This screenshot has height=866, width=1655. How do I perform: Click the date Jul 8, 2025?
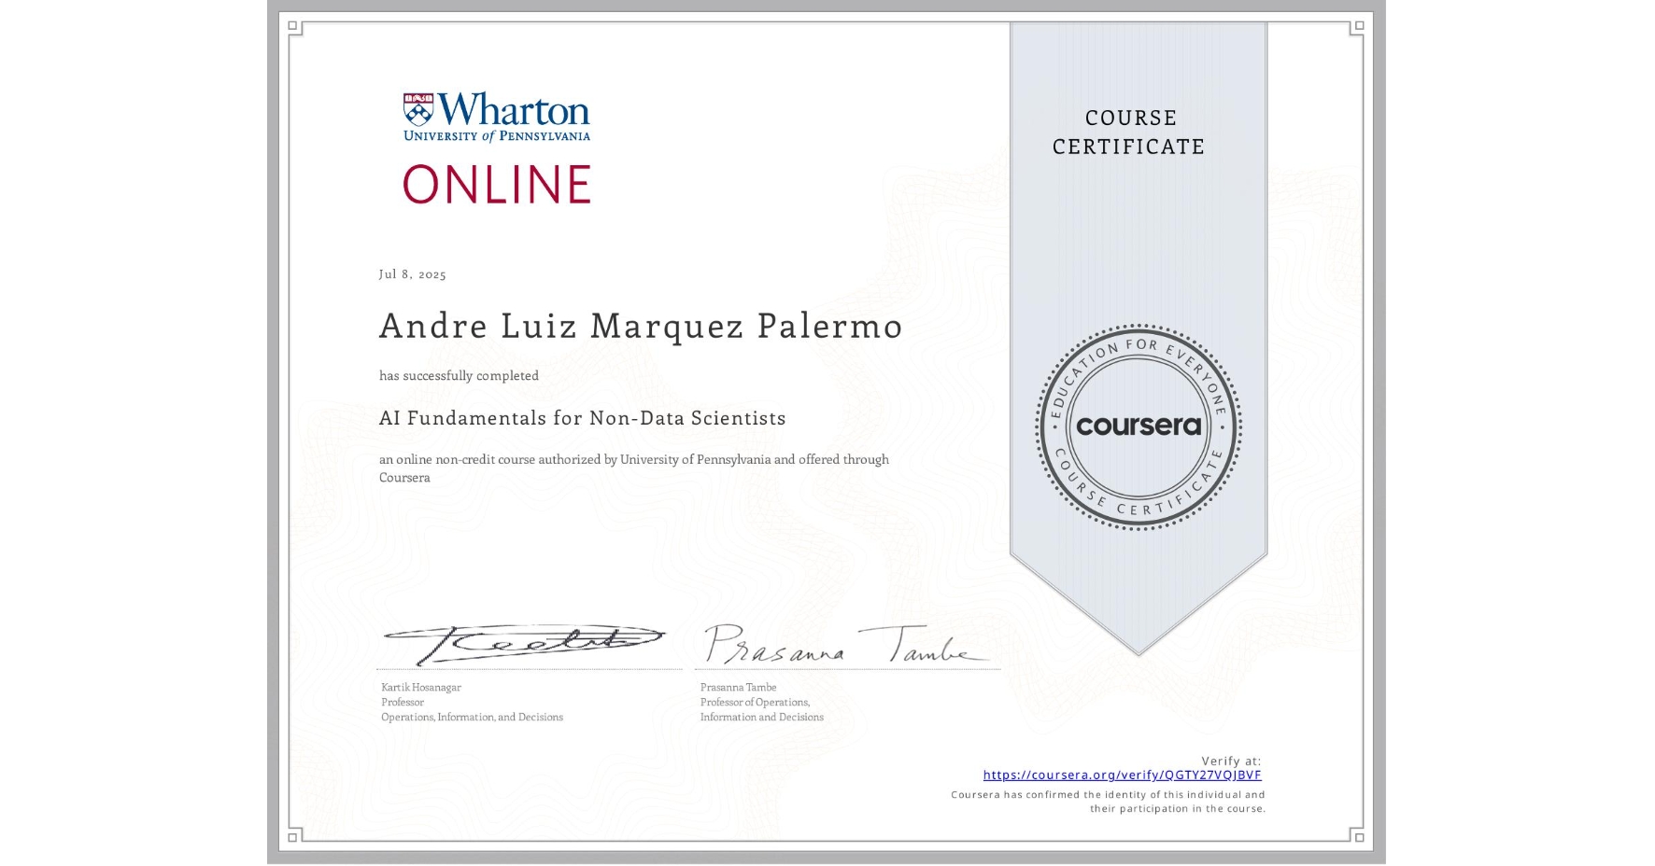click(412, 274)
